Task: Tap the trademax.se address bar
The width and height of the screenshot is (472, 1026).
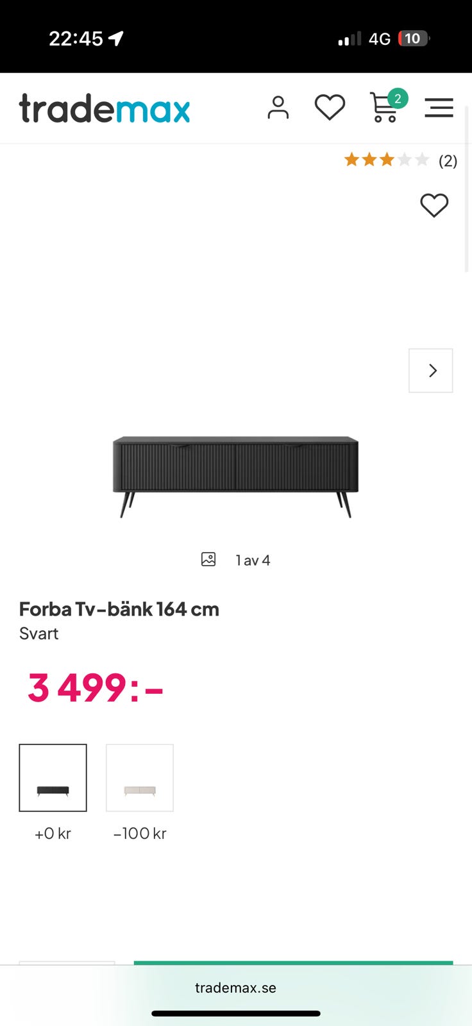Action: [x=235, y=988]
